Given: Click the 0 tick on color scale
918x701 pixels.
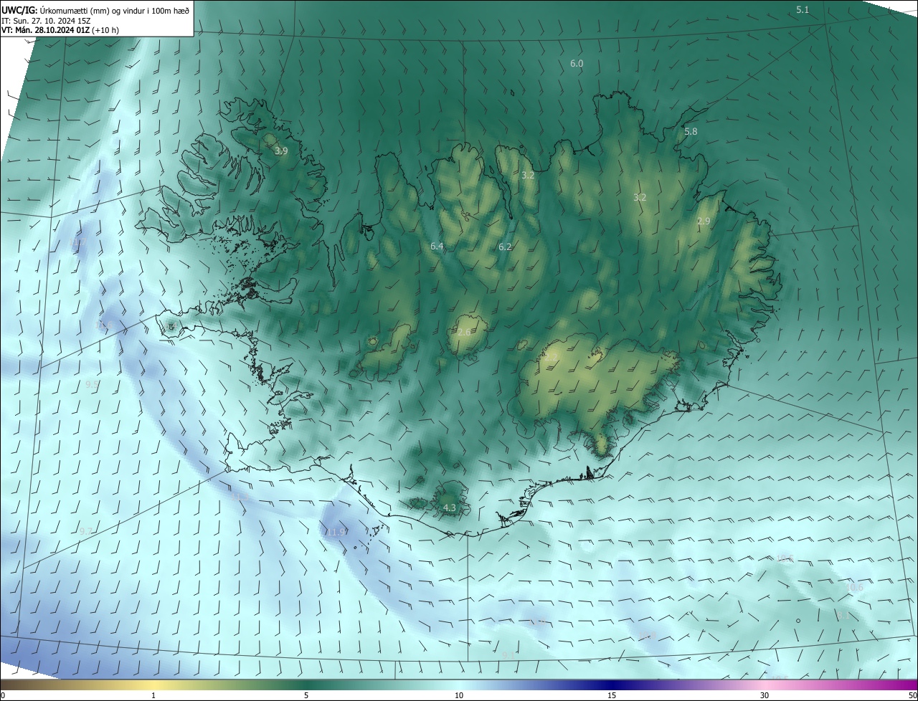Looking at the screenshot, I should click(x=3, y=696).
